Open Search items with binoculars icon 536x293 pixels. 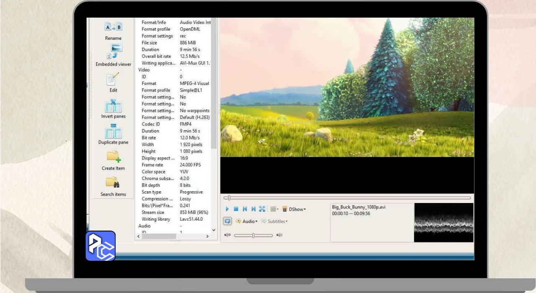[113, 183]
